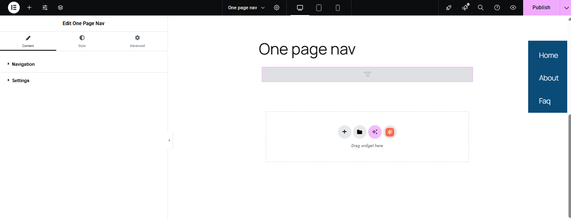Select the One page nav heading
Screen dimensions: 571x220
[x=307, y=49]
